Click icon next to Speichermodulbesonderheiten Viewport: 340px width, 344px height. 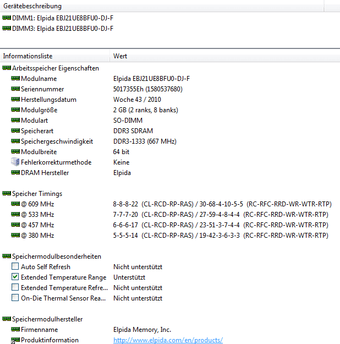click(7, 256)
